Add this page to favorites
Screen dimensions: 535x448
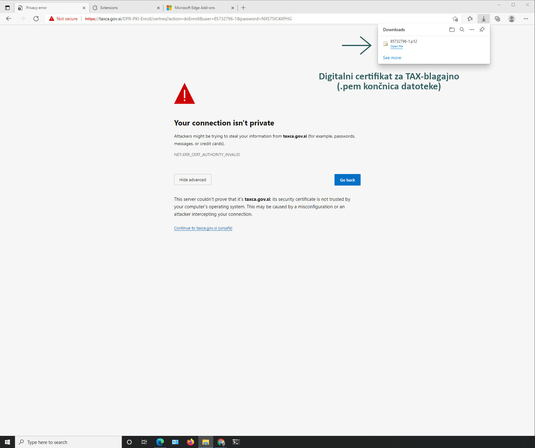pyautogui.click(x=455, y=19)
